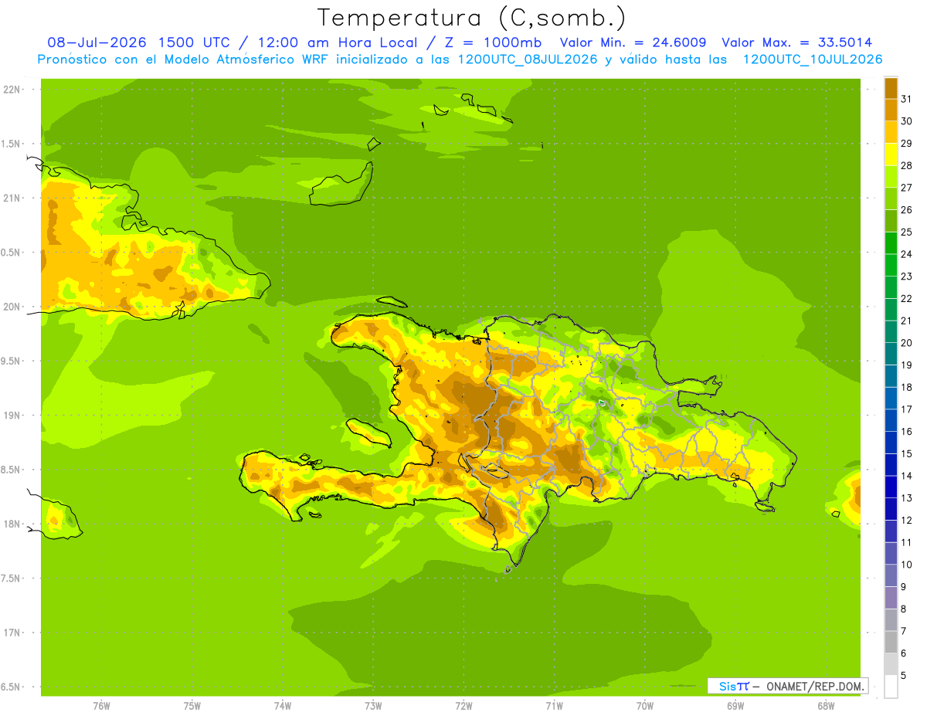
Task: Click the title 'Temperatura (C,somb.)'
Action: point(472,18)
